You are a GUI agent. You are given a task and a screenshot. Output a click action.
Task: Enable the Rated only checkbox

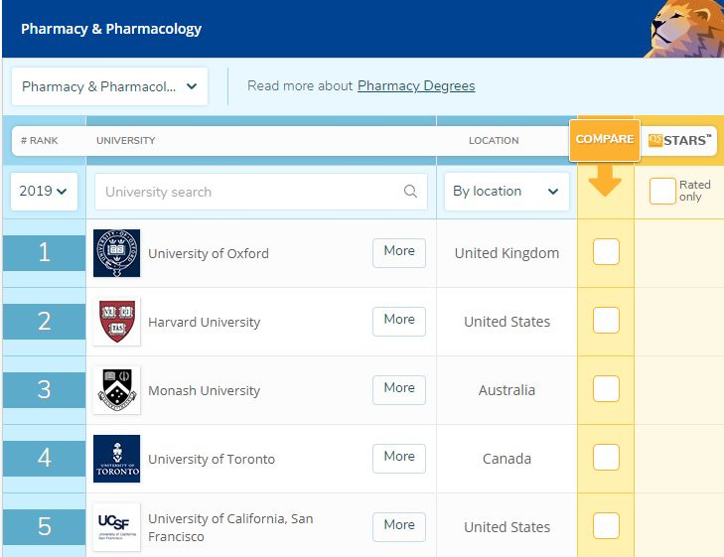[x=662, y=192]
